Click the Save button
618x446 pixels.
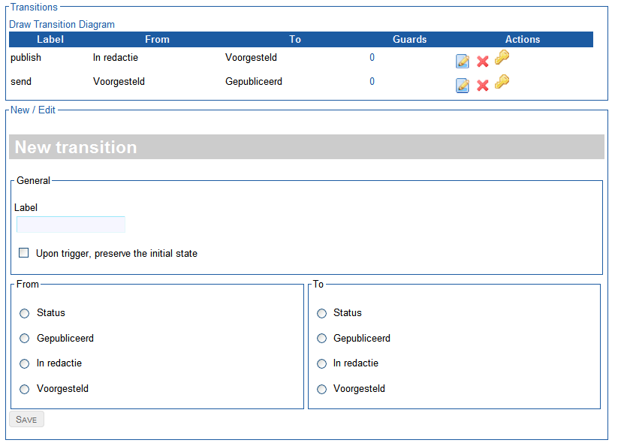point(26,419)
